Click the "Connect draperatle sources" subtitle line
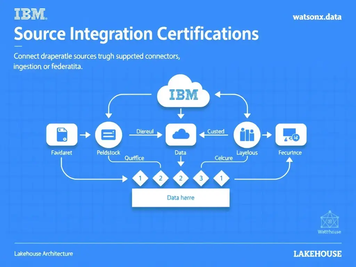This screenshot has width=356, height=267. (97, 56)
